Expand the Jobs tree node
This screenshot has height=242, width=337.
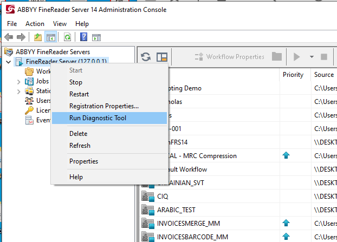point(19,82)
